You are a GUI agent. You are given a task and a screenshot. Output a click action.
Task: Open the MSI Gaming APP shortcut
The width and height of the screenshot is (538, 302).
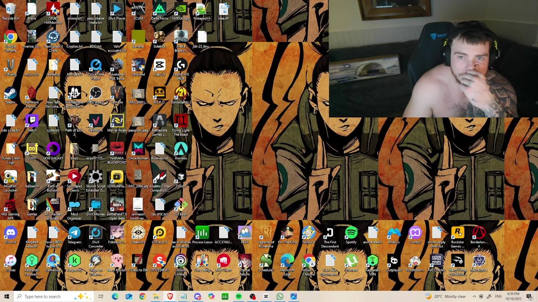(x=11, y=210)
